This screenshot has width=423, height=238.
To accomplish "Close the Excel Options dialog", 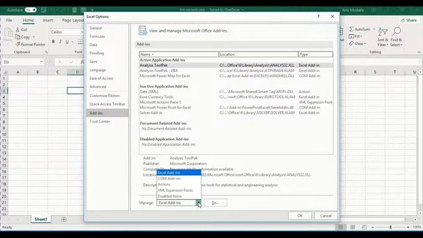I will pyautogui.click(x=332, y=17).
